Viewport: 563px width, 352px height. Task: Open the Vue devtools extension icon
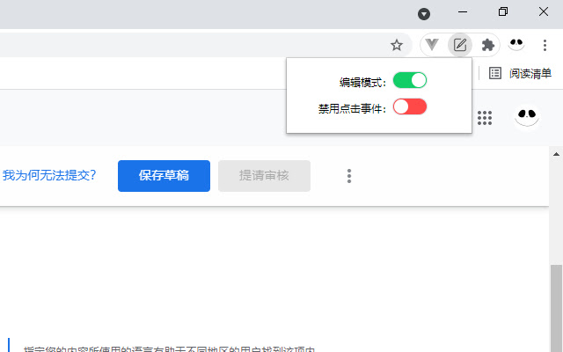point(432,45)
